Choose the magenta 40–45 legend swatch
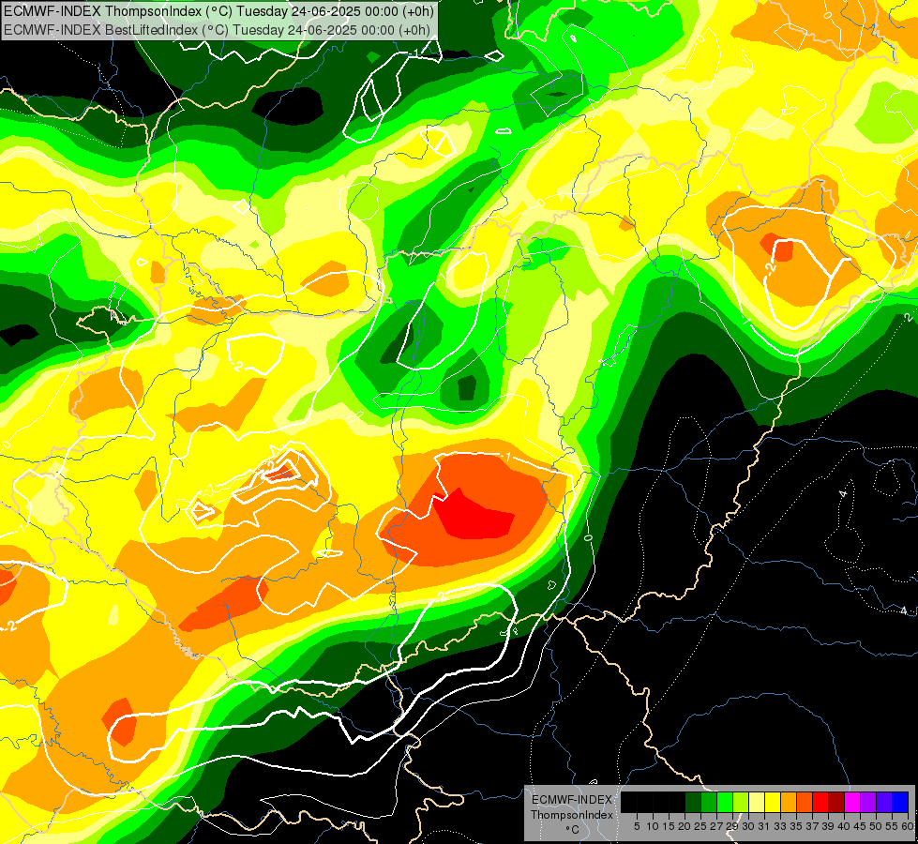 (x=853, y=802)
